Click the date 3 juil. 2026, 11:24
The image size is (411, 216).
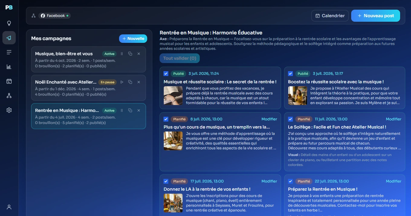pos(204,74)
